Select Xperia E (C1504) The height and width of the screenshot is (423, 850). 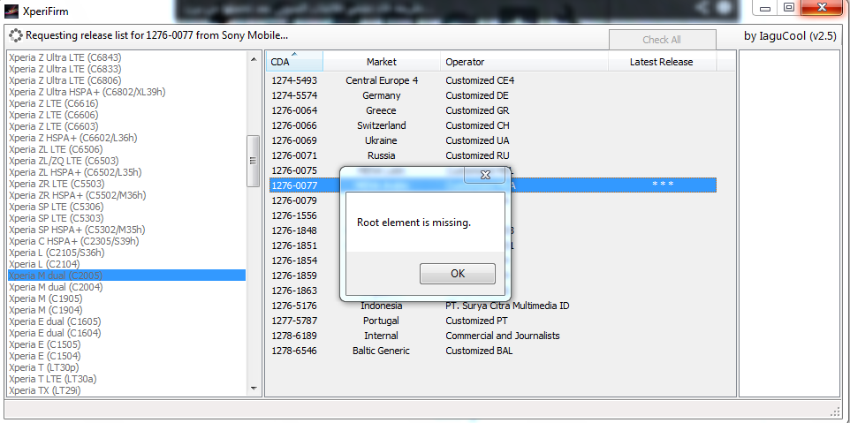127,355
